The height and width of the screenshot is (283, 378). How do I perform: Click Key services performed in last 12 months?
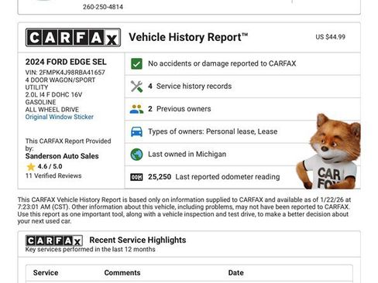[90, 249]
